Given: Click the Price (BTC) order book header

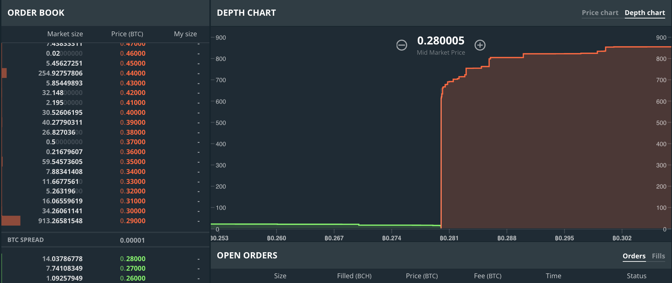Looking at the screenshot, I should coord(127,34).
